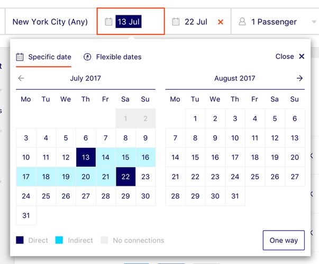This screenshot has width=319, height=264.
Task: Go to previous month with left arrow
Action: click(21, 78)
